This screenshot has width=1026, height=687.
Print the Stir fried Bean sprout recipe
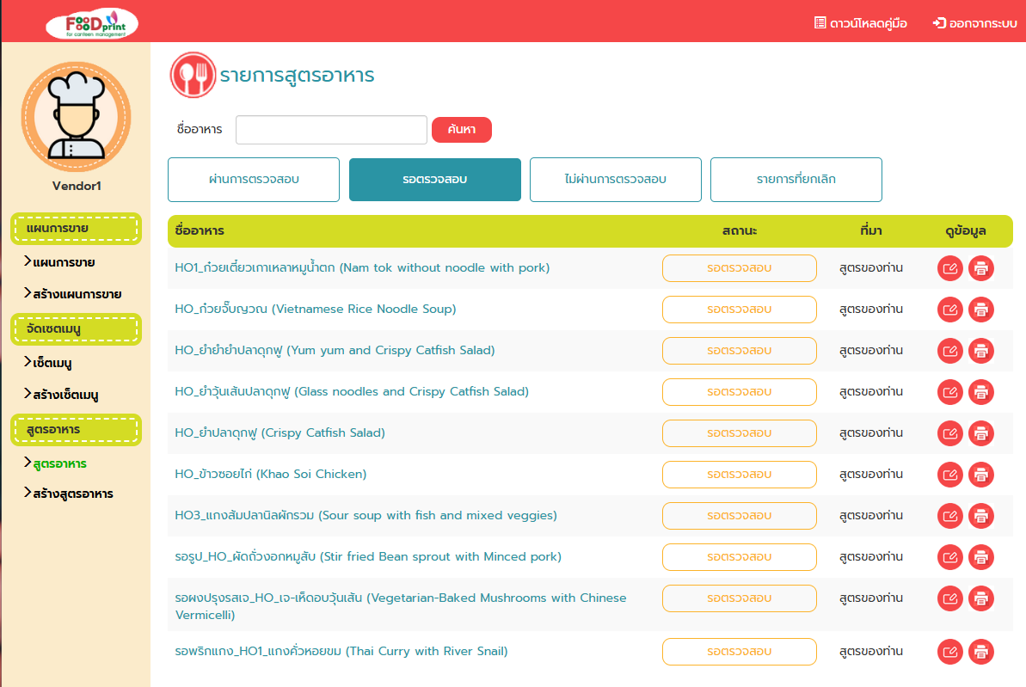(x=981, y=557)
